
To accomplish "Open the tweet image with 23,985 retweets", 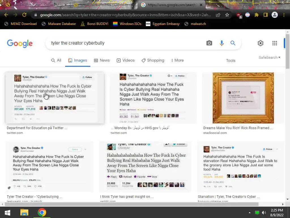I will coord(145,166).
